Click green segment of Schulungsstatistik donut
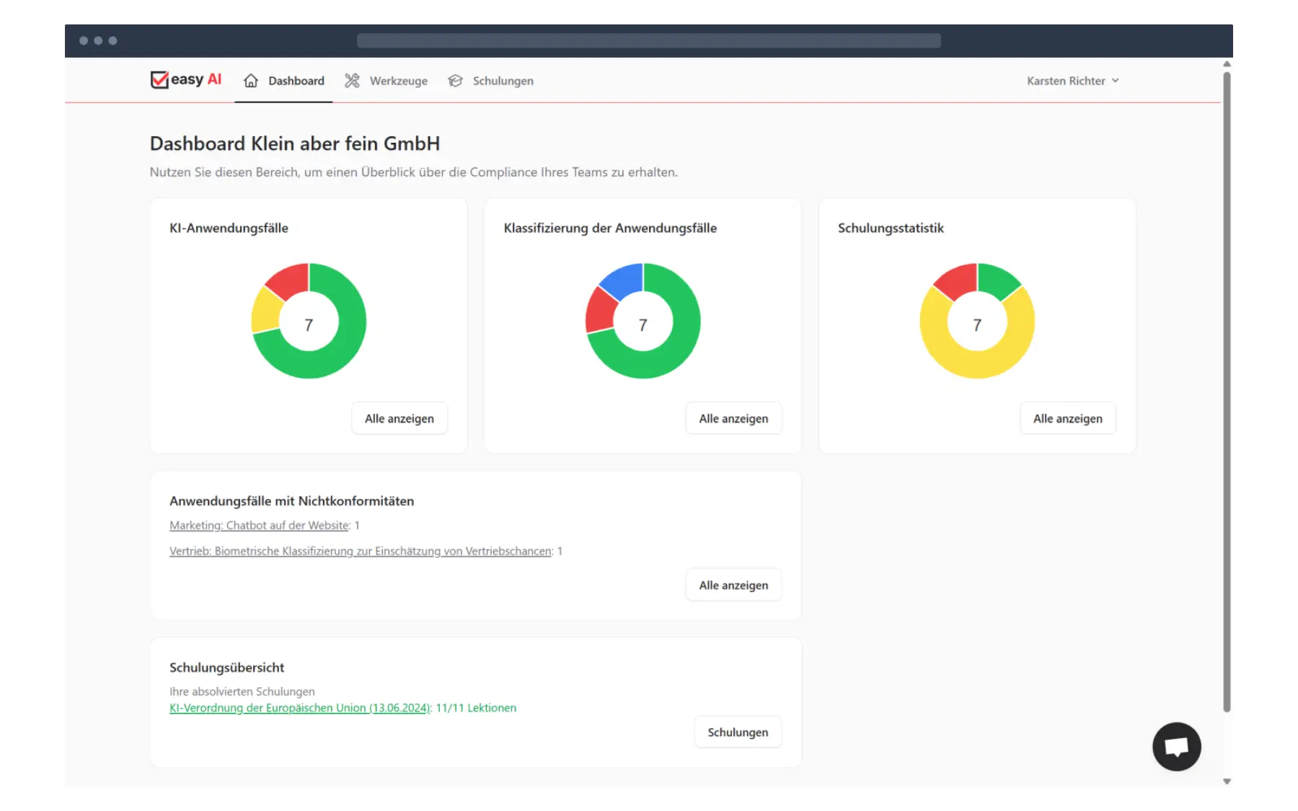Viewport: 1298px width, 811px height. (x=997, y=280)
